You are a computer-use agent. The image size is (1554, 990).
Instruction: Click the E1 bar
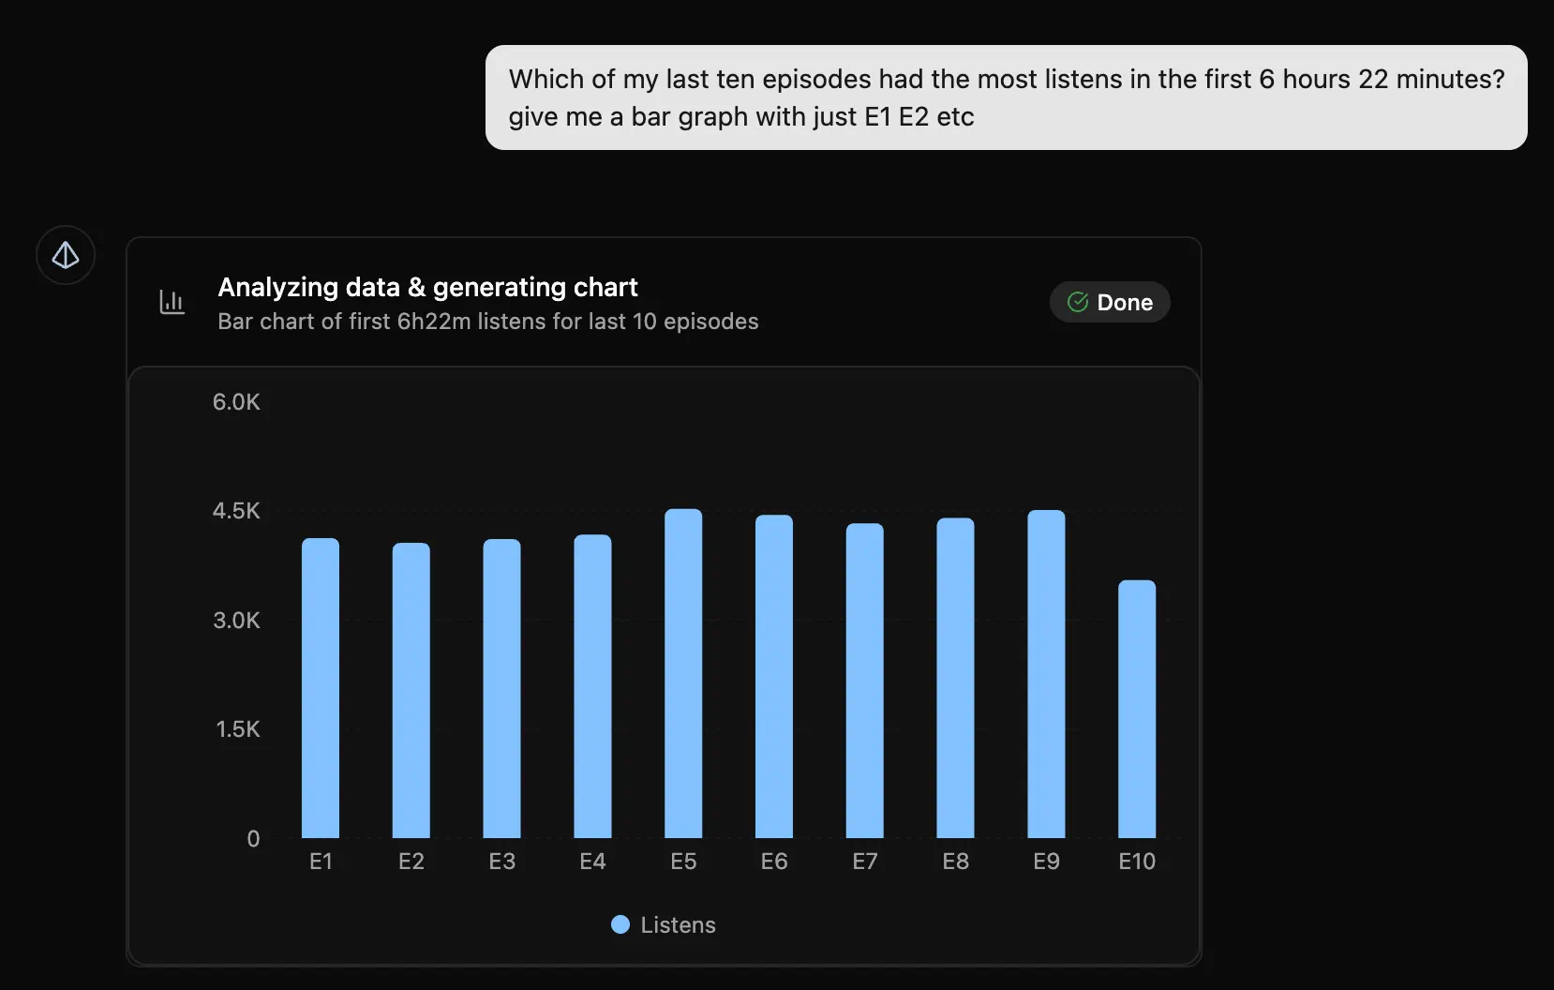(x=321, y=688)
